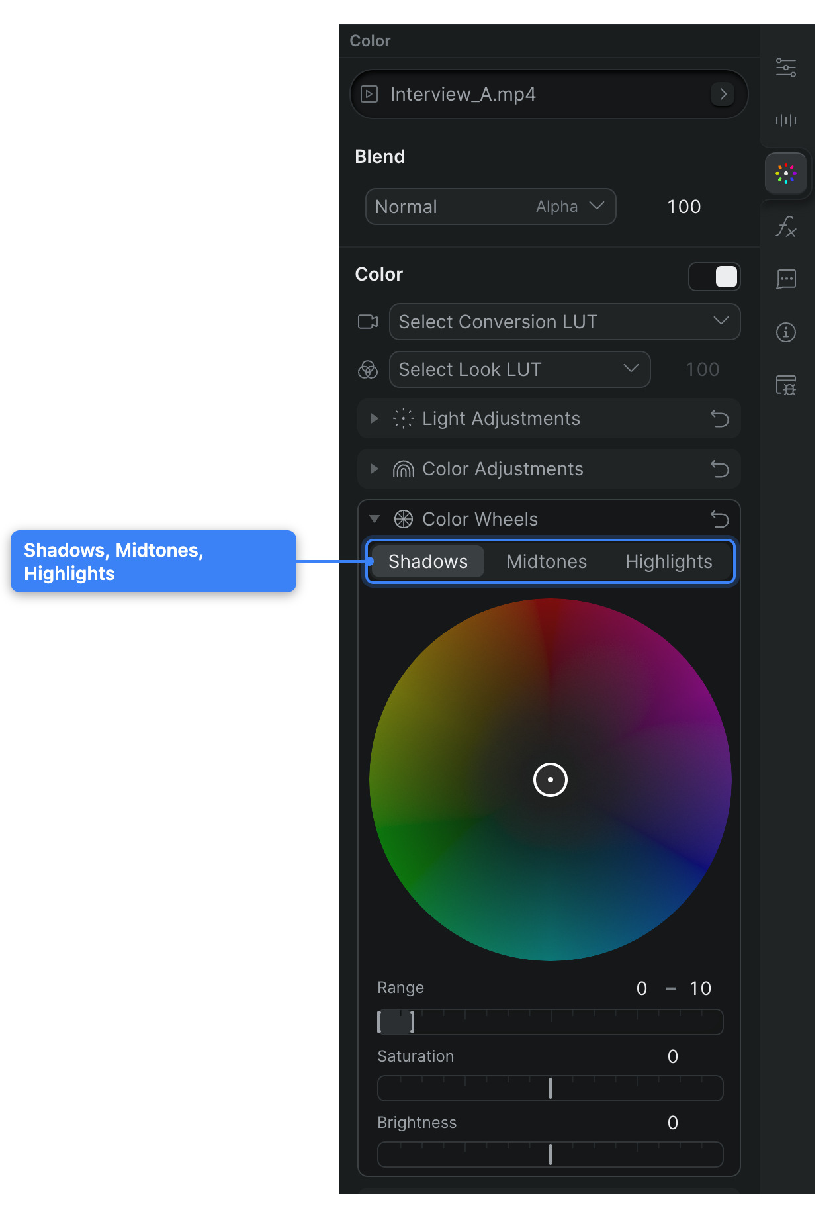Click the Look LUT intensity value 100
Viewport: 839px width, 1218px height.
point(703,369)
